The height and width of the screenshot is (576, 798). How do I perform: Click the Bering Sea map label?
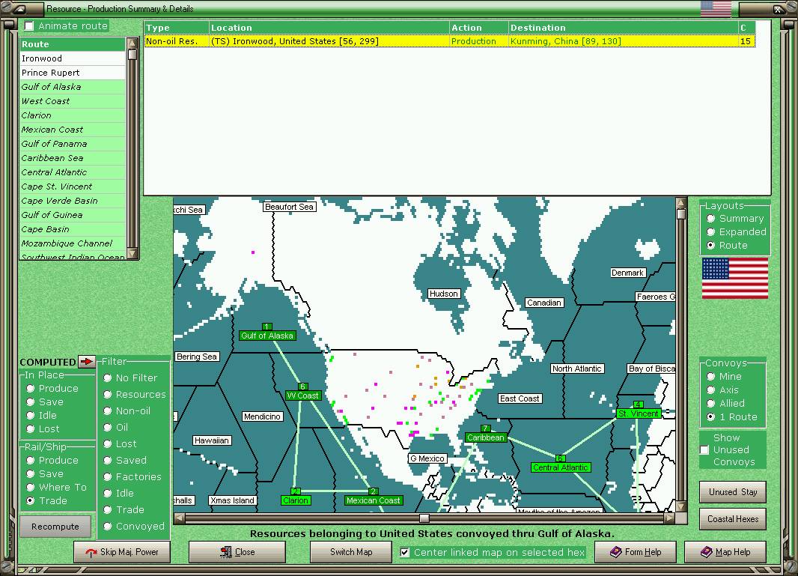pyautogui.click(x=197, y=357)
